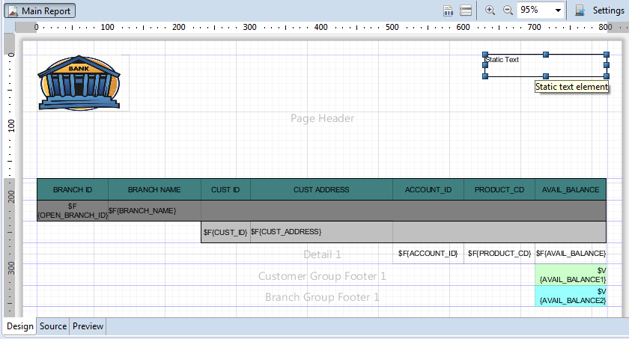Screen dimensions: 629x339
Task: Switch to the Design tab
Action: [x=20, y=326]
